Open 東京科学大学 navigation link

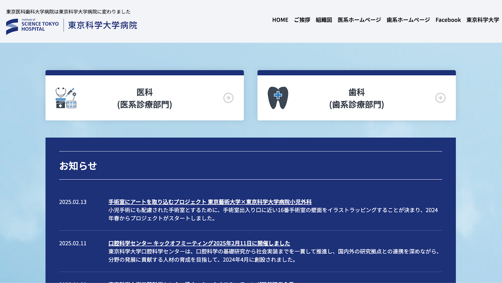[x=483, y=20]
